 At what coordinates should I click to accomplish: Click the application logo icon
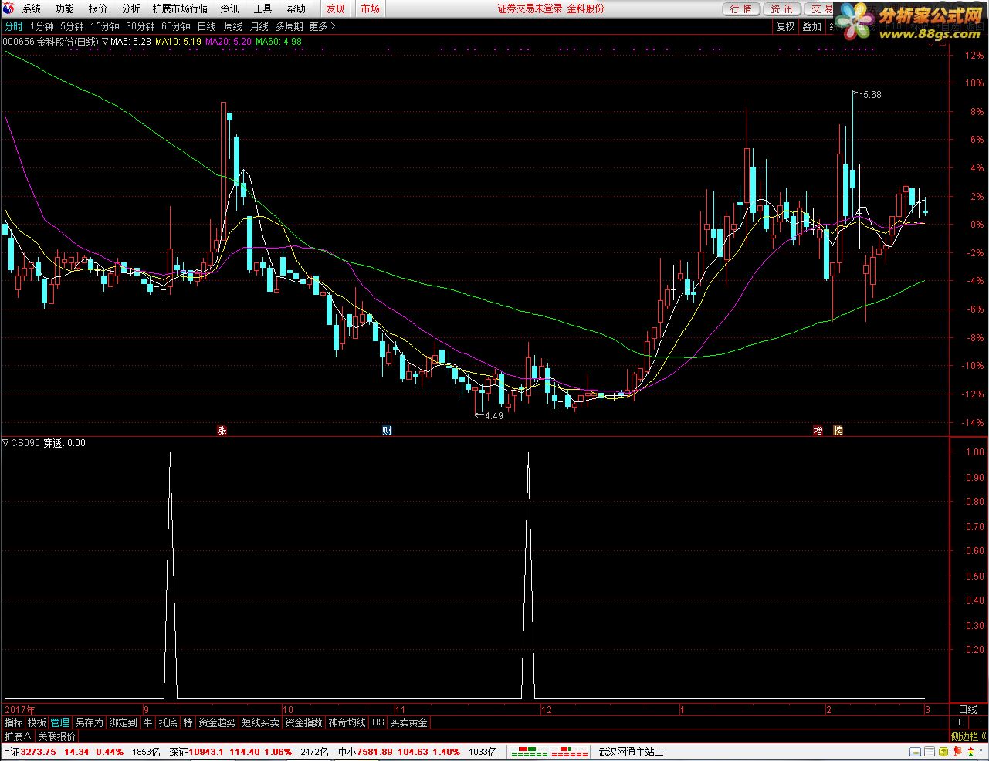pyautogui.click(x=8, y=8)
